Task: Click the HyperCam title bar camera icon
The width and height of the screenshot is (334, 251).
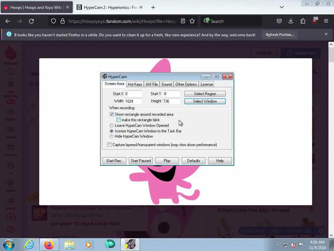Action: (104, 76)
